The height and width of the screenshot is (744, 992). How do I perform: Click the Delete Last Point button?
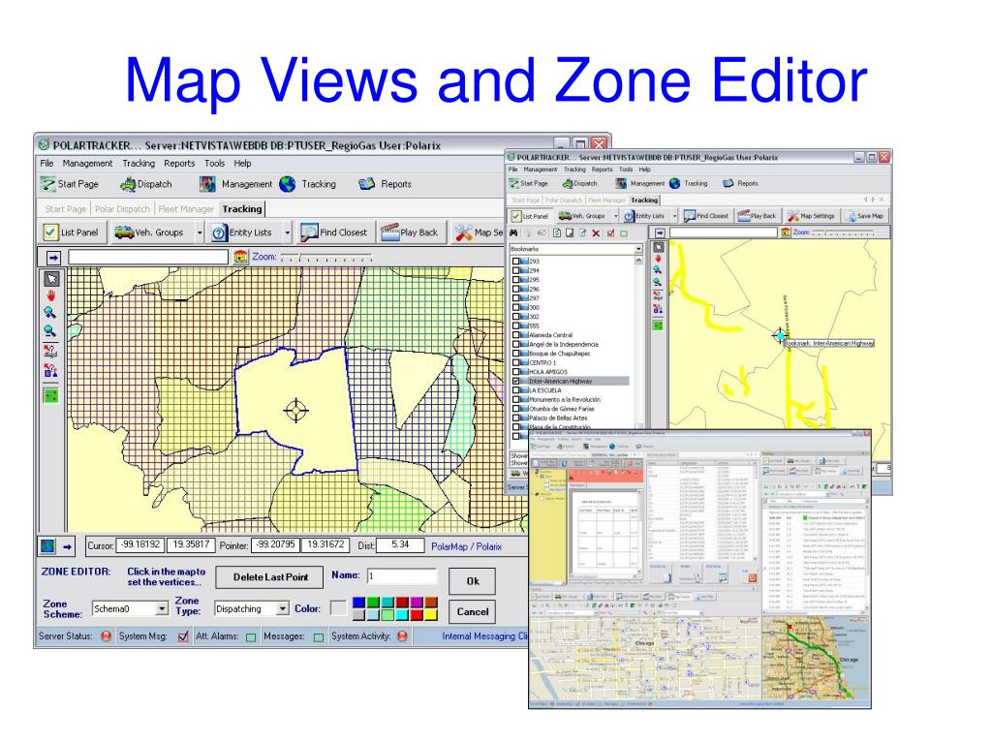[x=270, y=577]
